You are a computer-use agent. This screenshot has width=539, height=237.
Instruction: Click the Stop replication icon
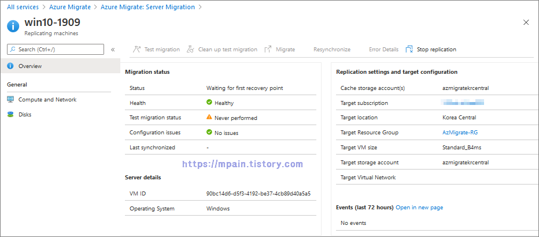tap(409, 50)
